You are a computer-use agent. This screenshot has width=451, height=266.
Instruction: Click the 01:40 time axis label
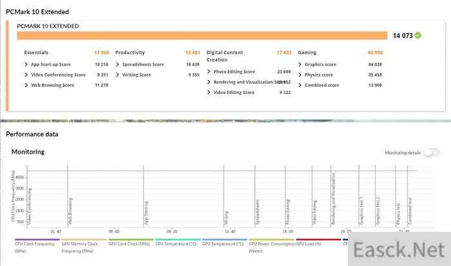coord(56,231)
